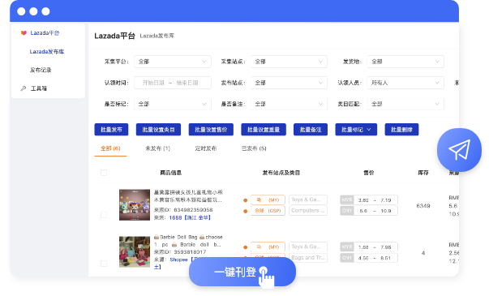Click the 一键刊登 button
Screen dimensions: 489x296
[x=242, y=272]
